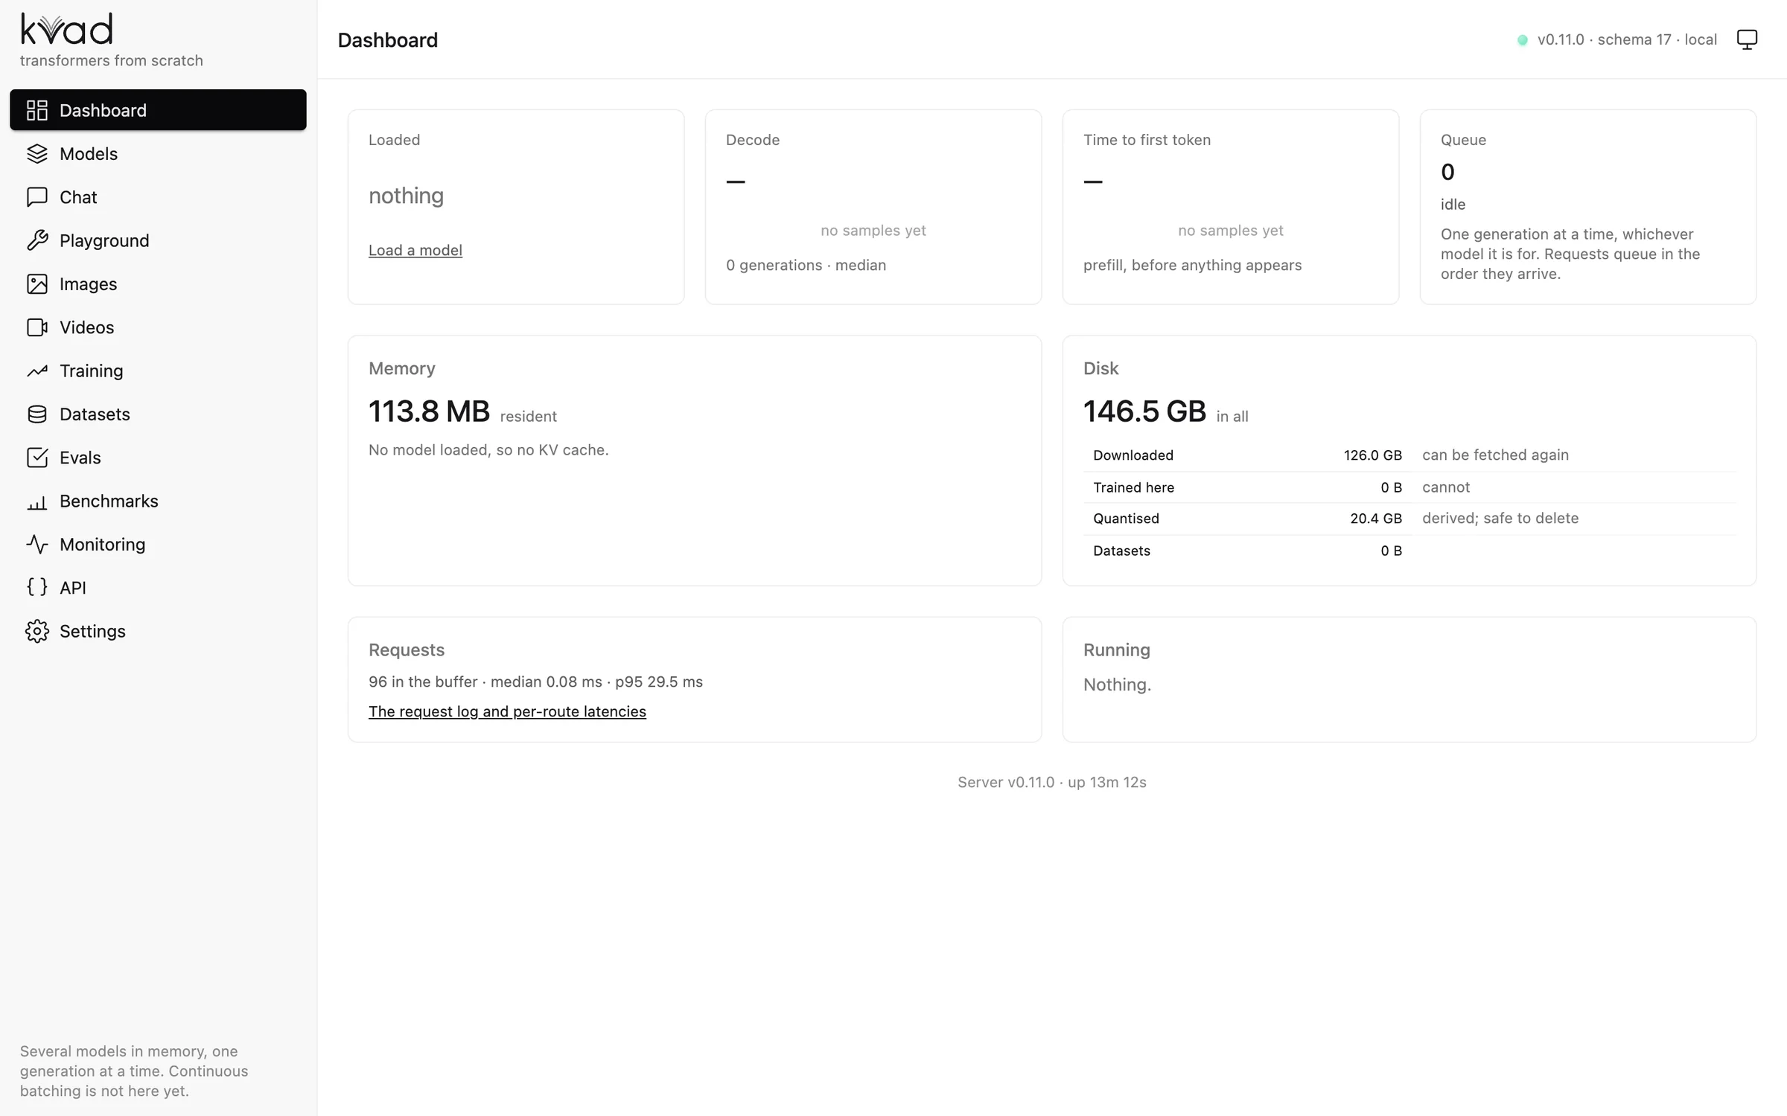Open the Playground label in sidebar
Screen dimensions: 1787x1116
(104, 240)
